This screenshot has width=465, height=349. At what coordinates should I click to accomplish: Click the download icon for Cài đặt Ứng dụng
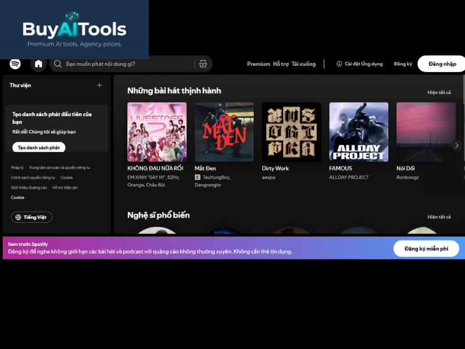pyautogui.click(x=339, y=64)
